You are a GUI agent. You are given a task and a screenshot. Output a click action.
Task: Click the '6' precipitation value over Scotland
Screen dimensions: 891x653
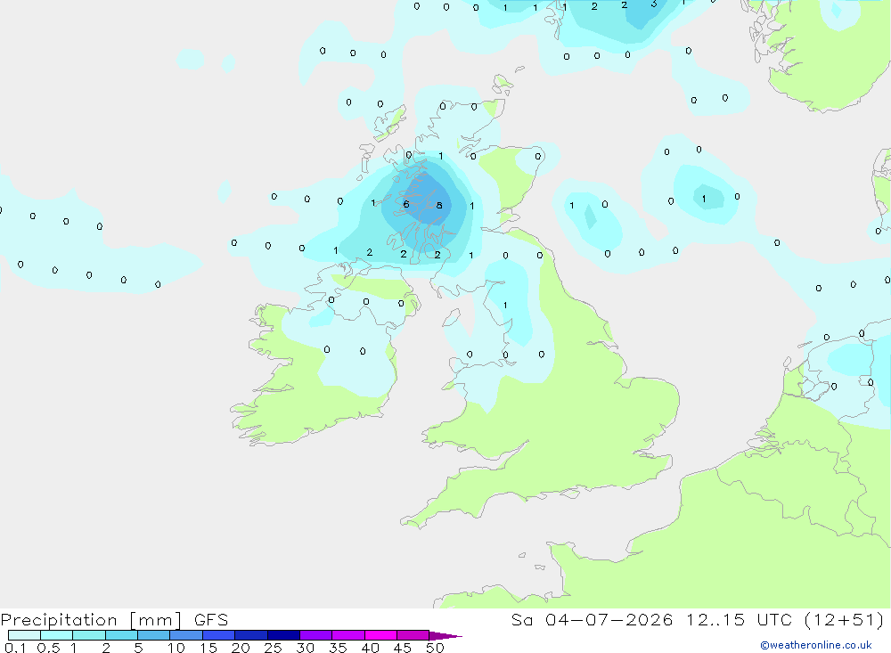[405, 205]
